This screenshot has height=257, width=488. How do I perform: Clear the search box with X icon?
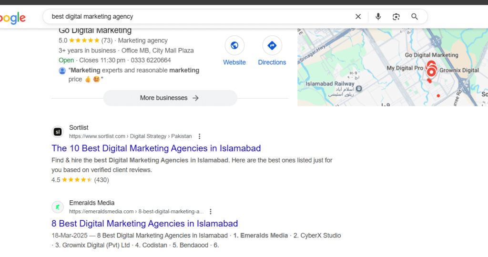(358, 17)
